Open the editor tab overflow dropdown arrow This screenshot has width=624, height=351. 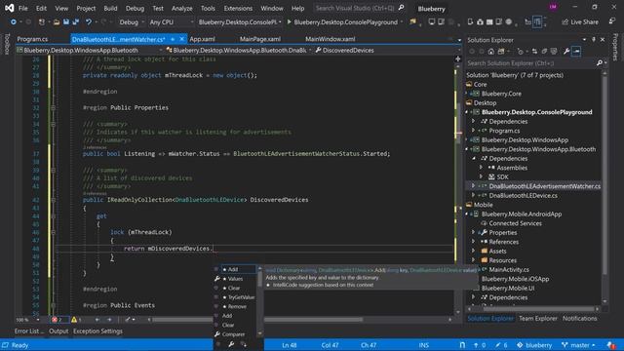coord(459,40)
